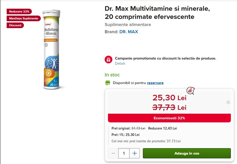Click the green store availability icon
The width and height of the screenshot is (237, 164).
tap(108, 83)
